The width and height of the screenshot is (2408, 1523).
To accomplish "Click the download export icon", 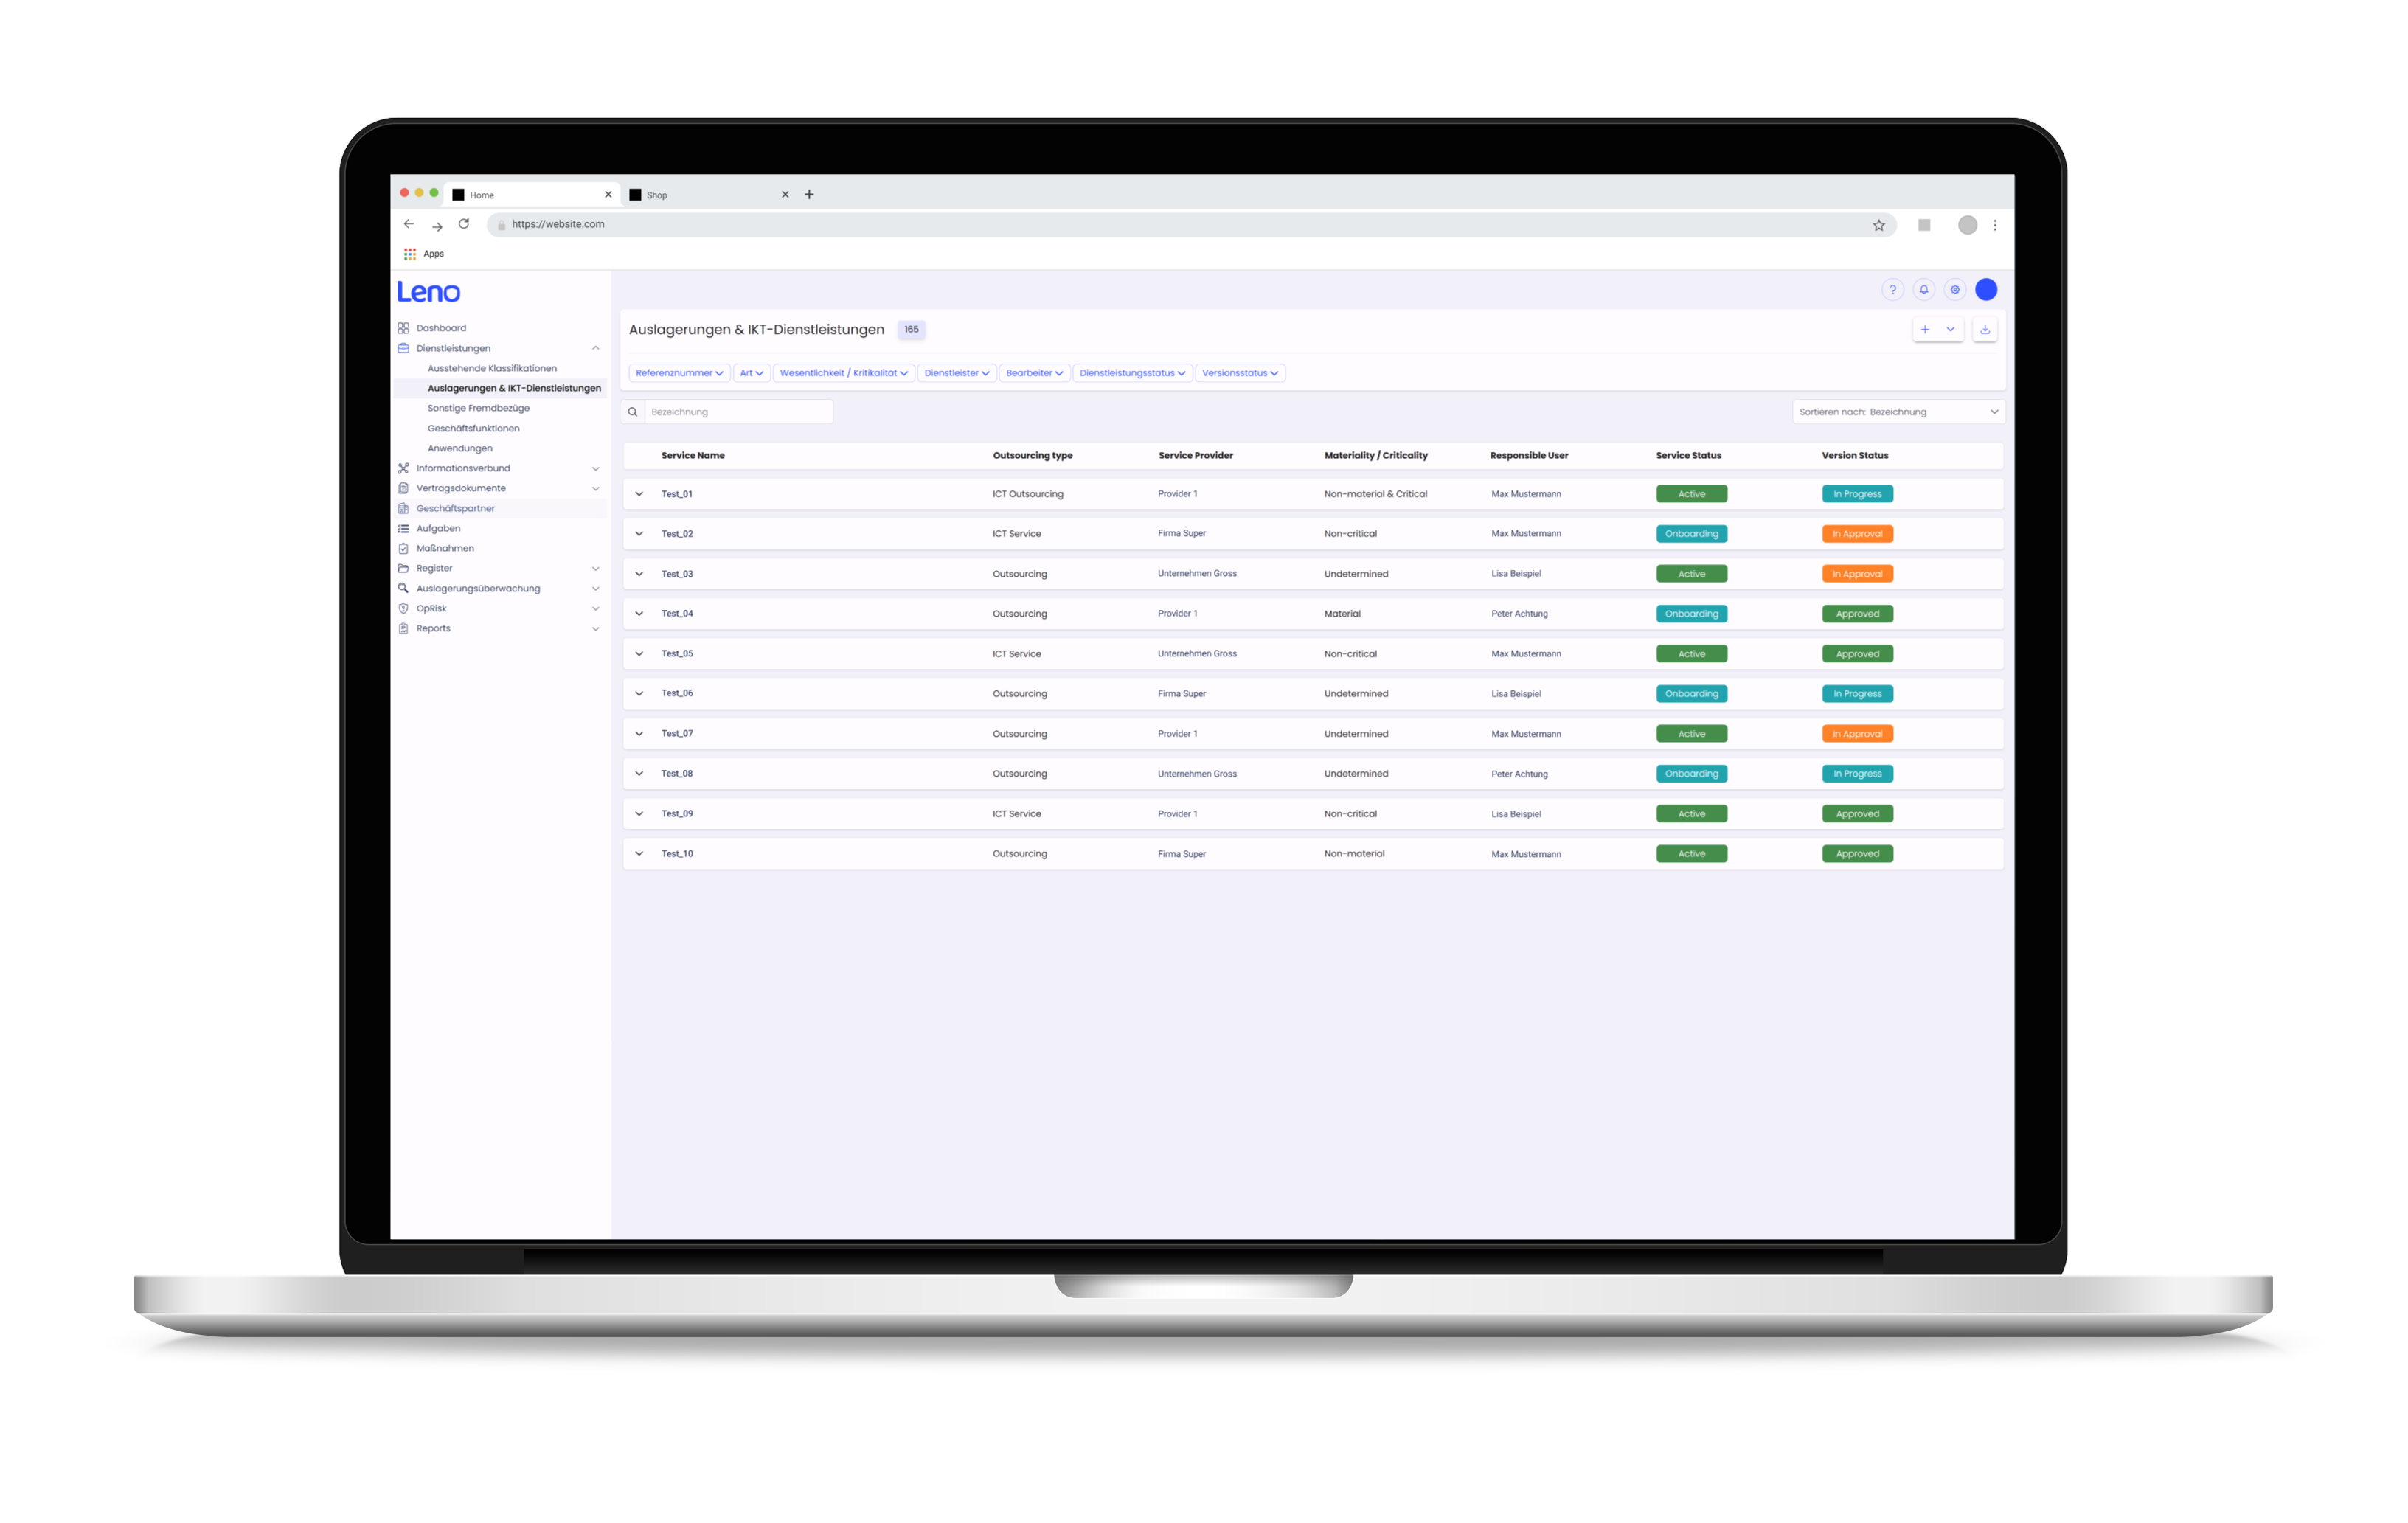I will [1985, 329].
